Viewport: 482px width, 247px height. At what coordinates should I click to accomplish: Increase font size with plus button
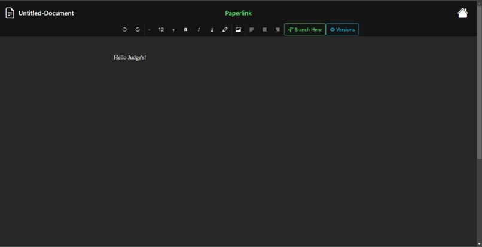click(x=173, y=30)
